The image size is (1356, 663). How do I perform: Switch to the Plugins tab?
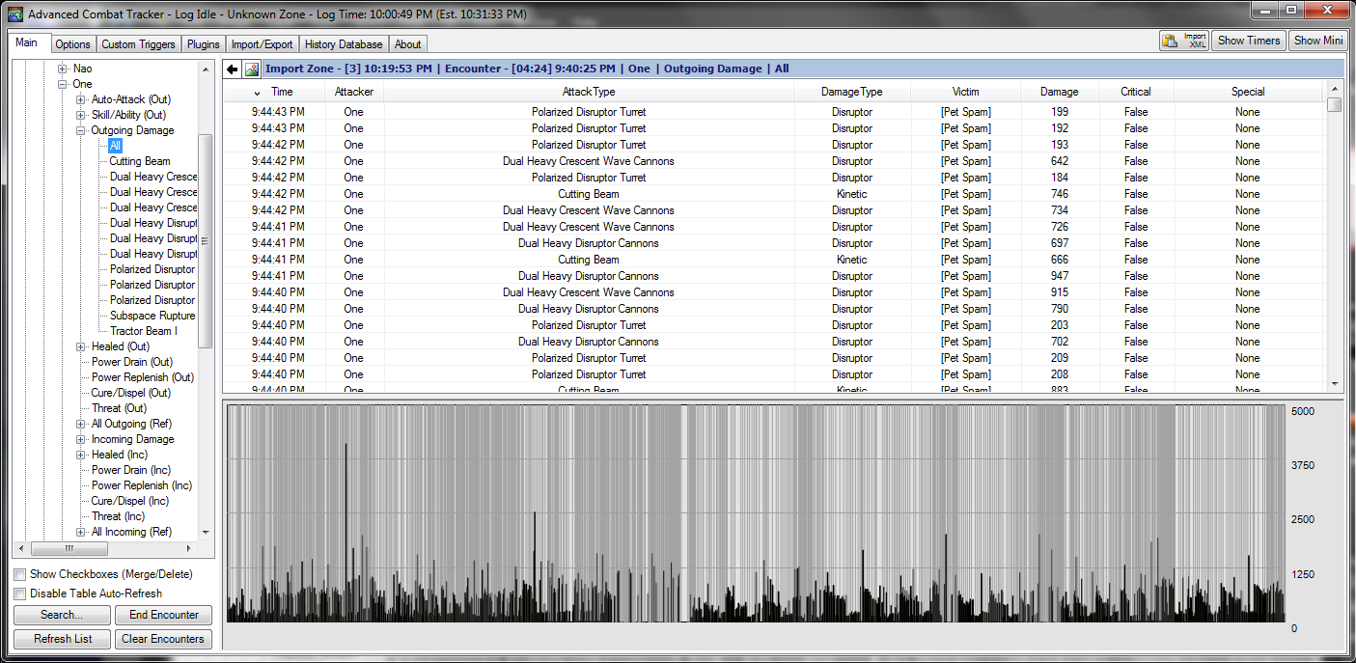click(205, 44)
